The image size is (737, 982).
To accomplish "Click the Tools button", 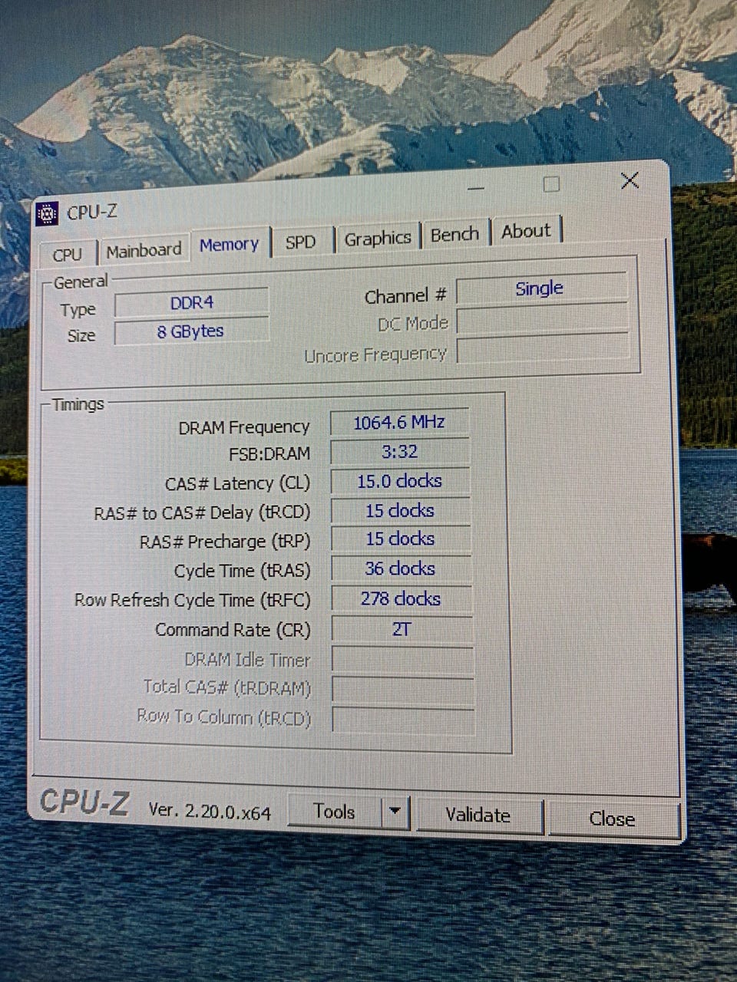I will click(x=335, y=812).
